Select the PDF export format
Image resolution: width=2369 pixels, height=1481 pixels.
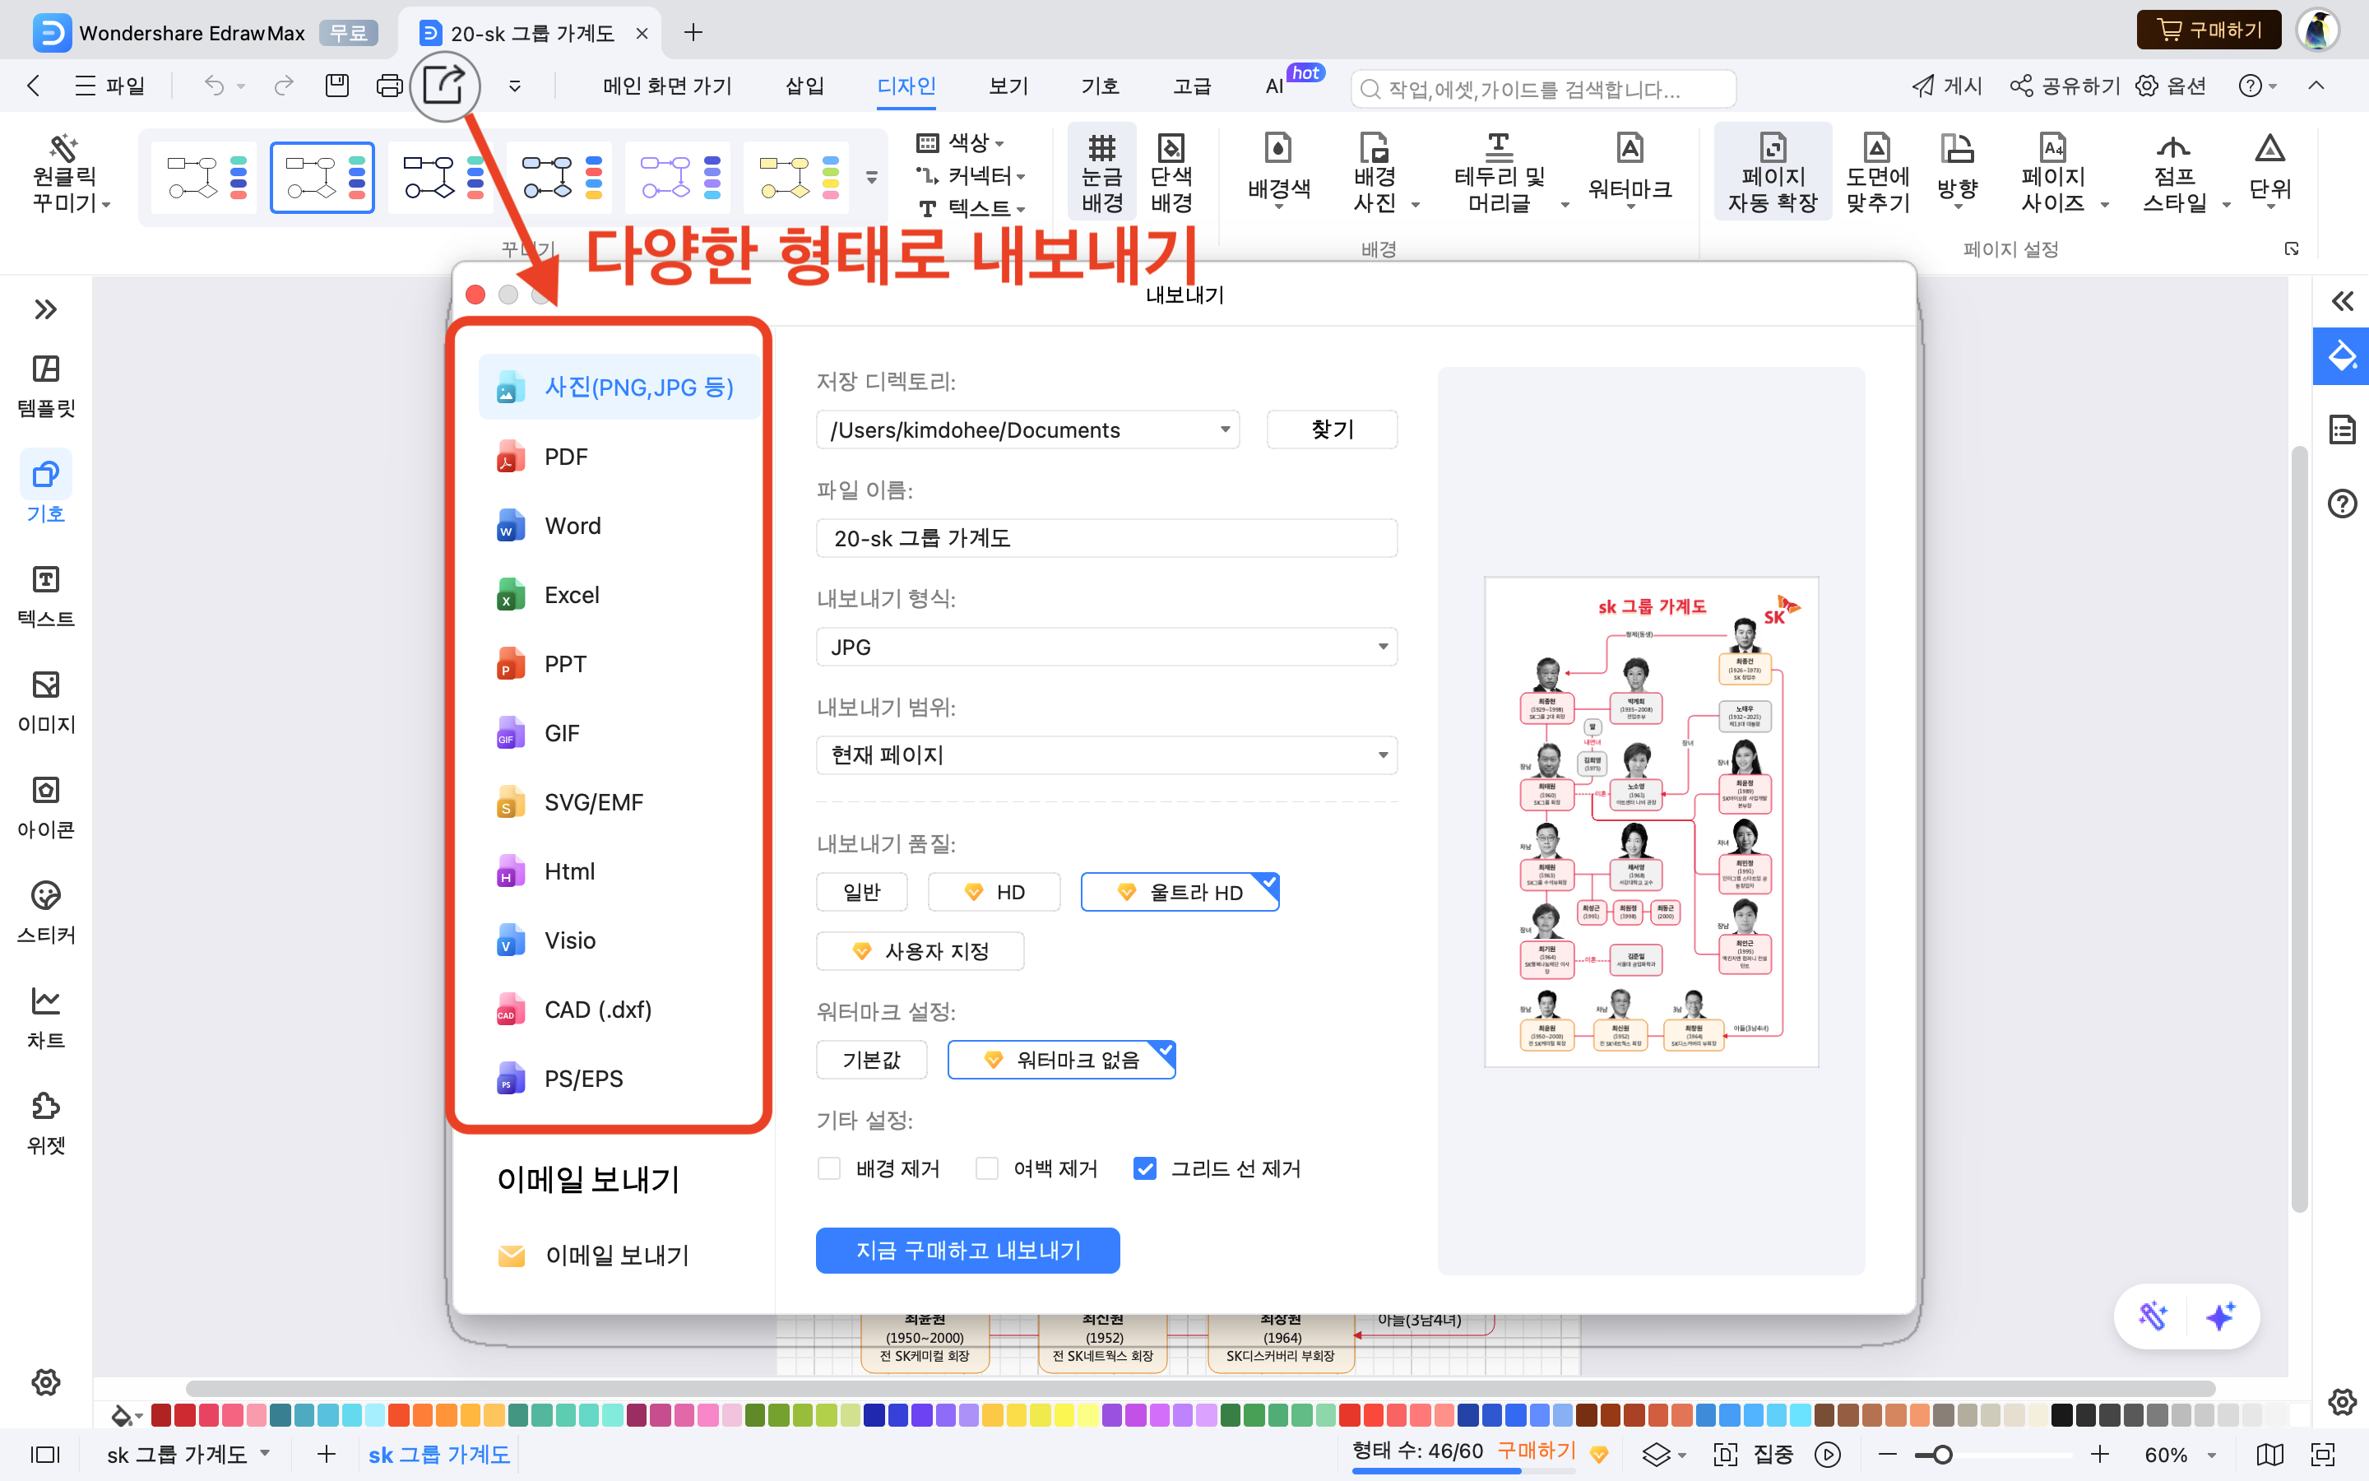(x=566, y=457)
